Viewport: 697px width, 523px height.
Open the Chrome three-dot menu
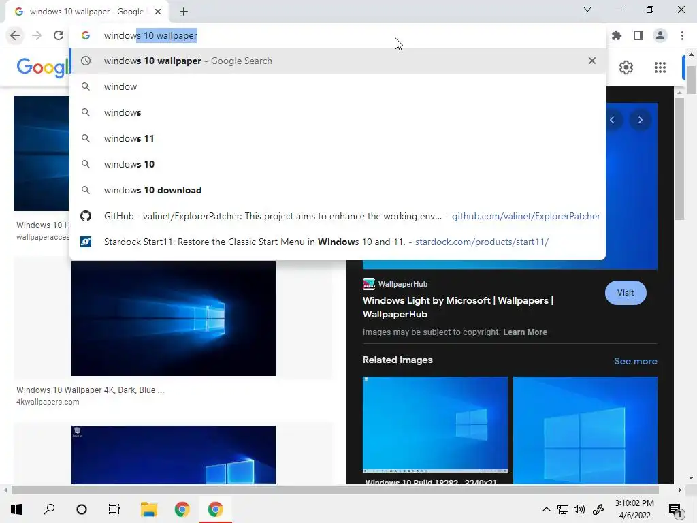682,35
